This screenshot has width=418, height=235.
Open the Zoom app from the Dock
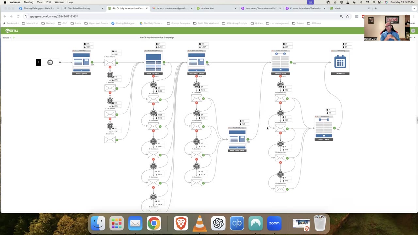[x=274, y=223]
